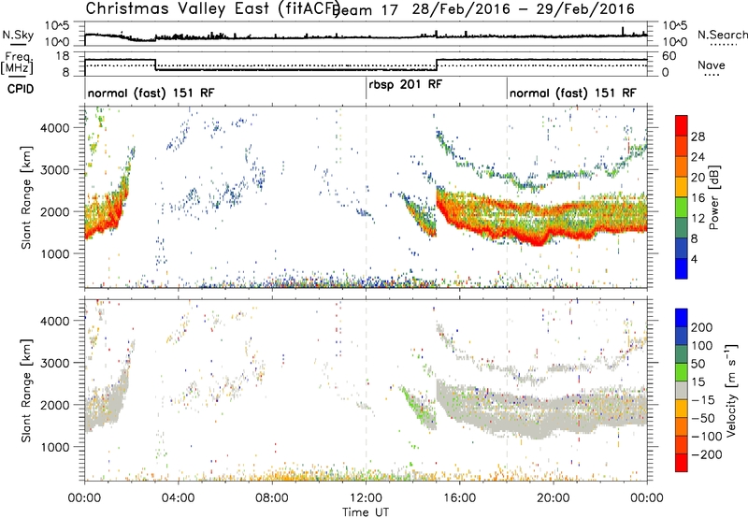The image size is (748, 518).
Task: Click the first 'normal (fast) 151 RF' label
Action: [151, 93]
